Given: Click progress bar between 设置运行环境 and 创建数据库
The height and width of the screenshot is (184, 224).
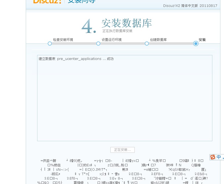Looking at the screenshot, I should 123,43.
